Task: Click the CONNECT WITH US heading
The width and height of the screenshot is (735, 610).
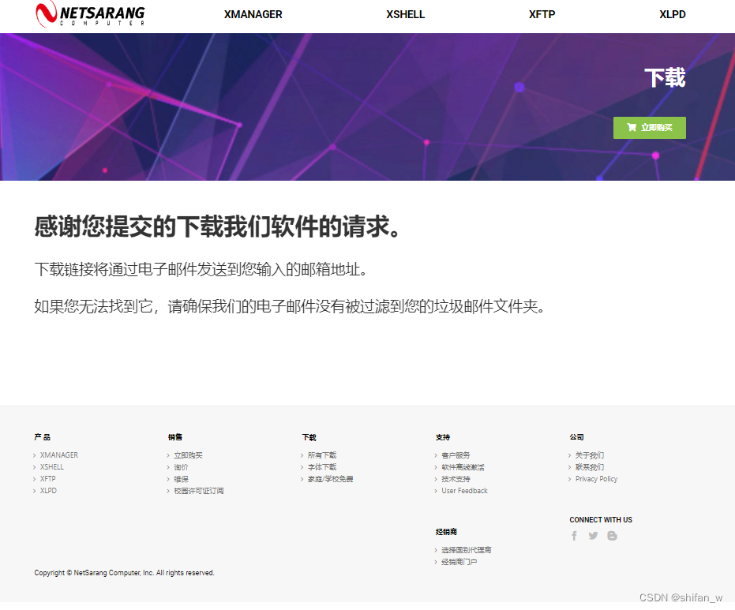Action: coord(601,519)
